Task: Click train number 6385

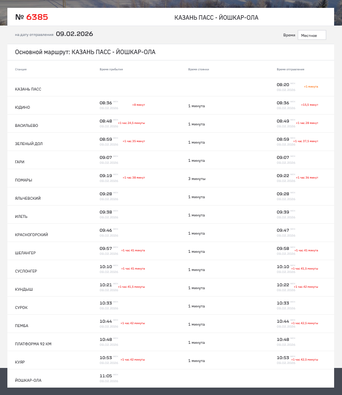Action: 37,17
